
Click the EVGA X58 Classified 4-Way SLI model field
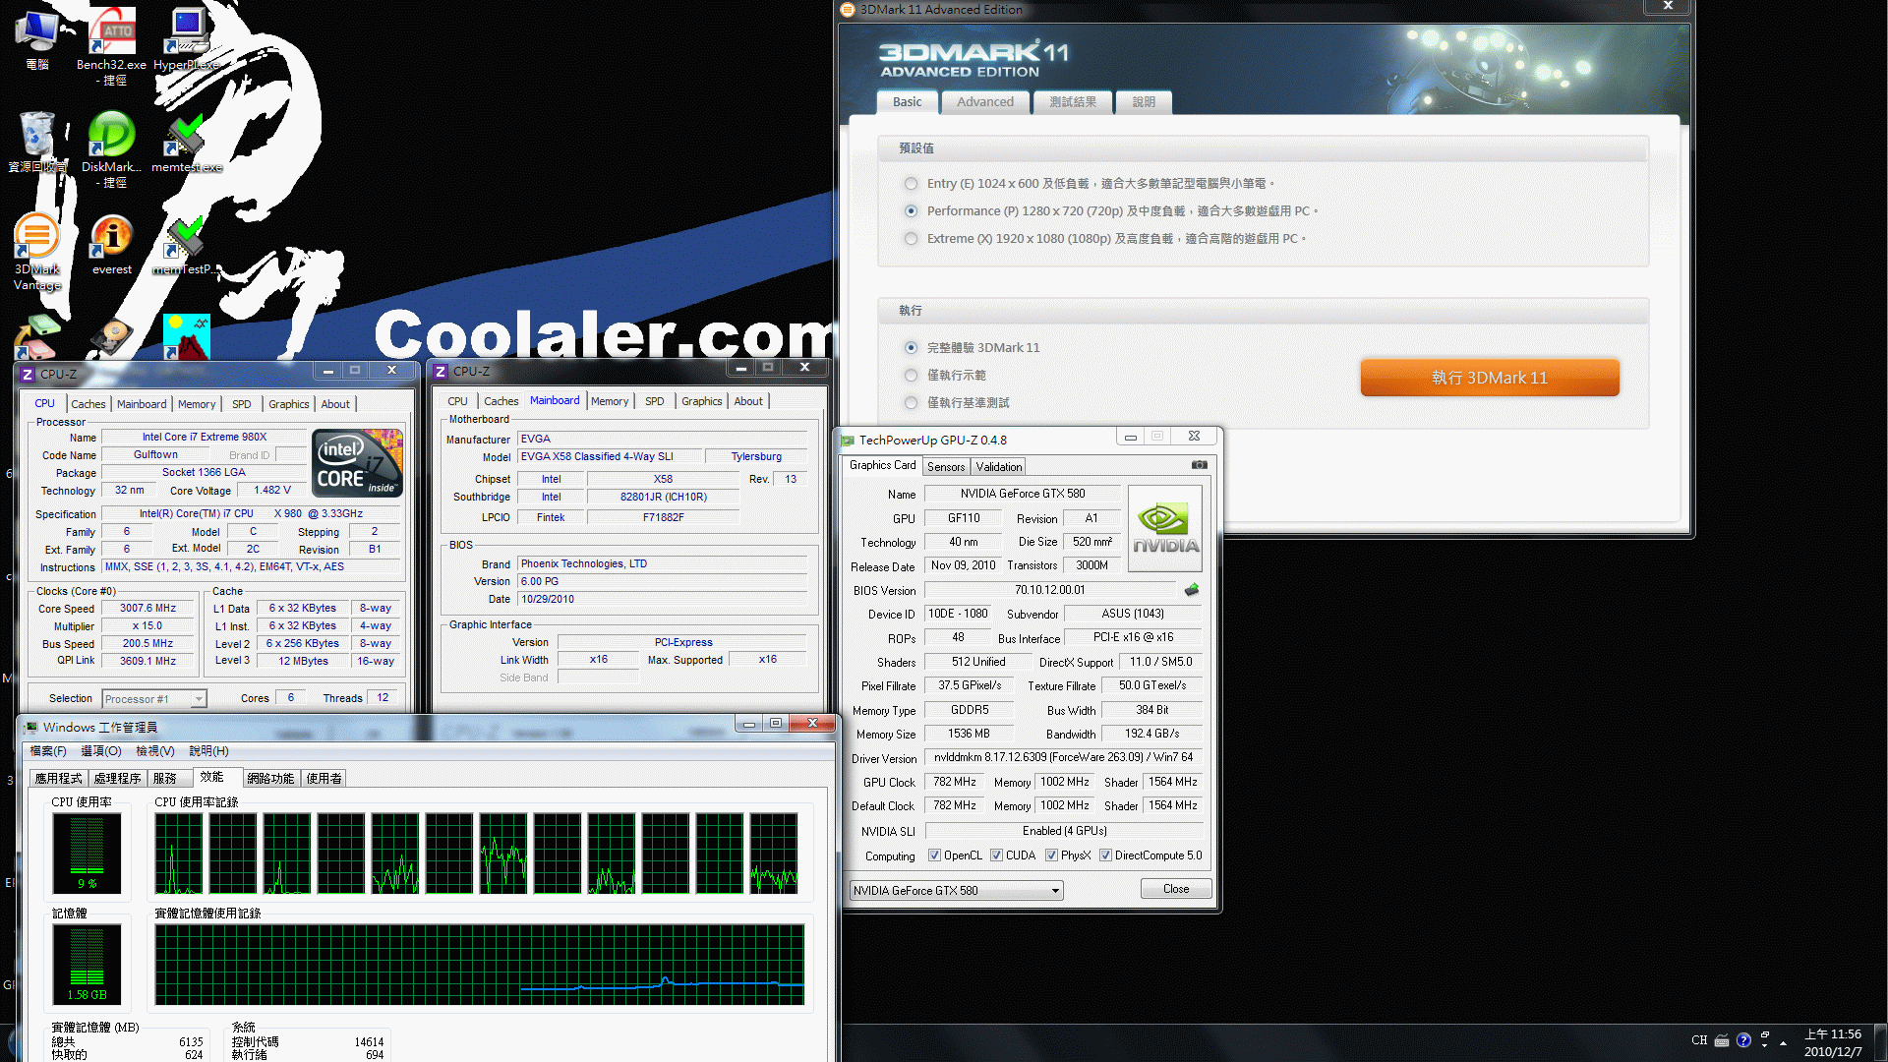click(610, 456)
